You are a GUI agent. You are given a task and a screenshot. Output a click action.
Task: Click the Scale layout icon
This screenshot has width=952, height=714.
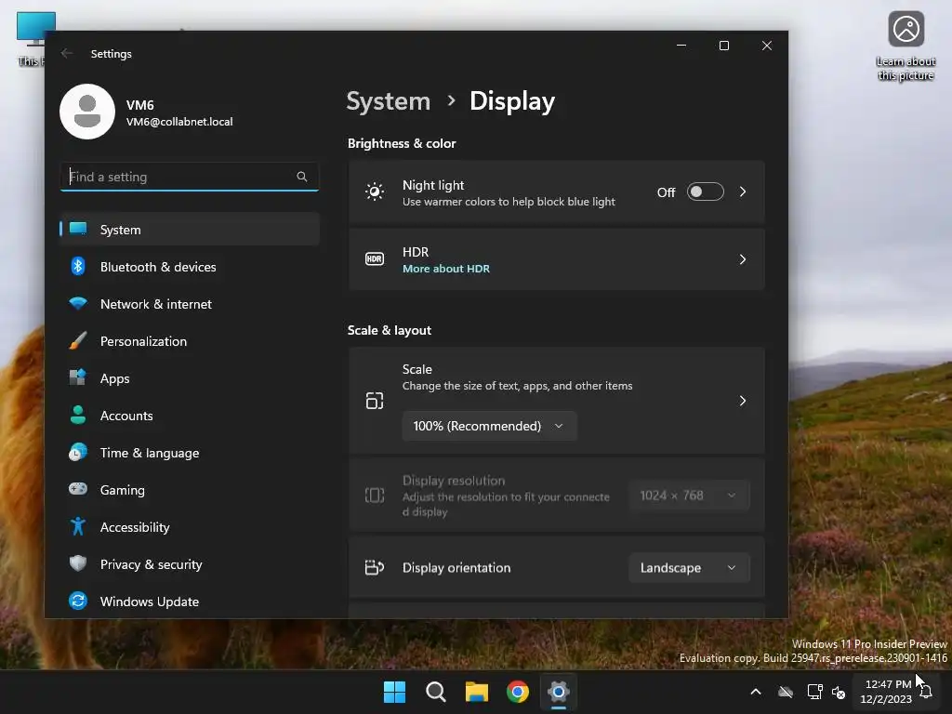(x=375, y=401)
